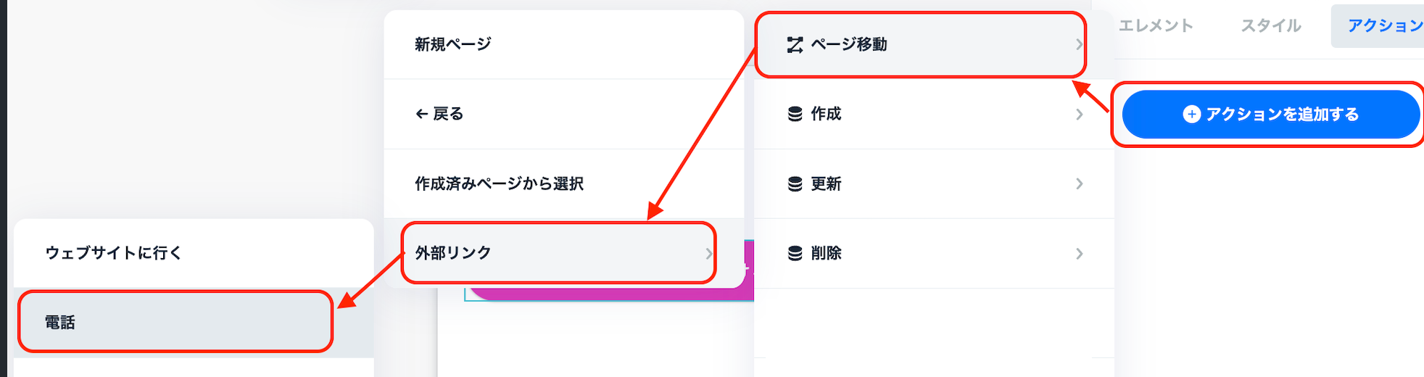Choose the ← 戻る menu option
This screenshot has width=1424, height=377.
(439, 115)
